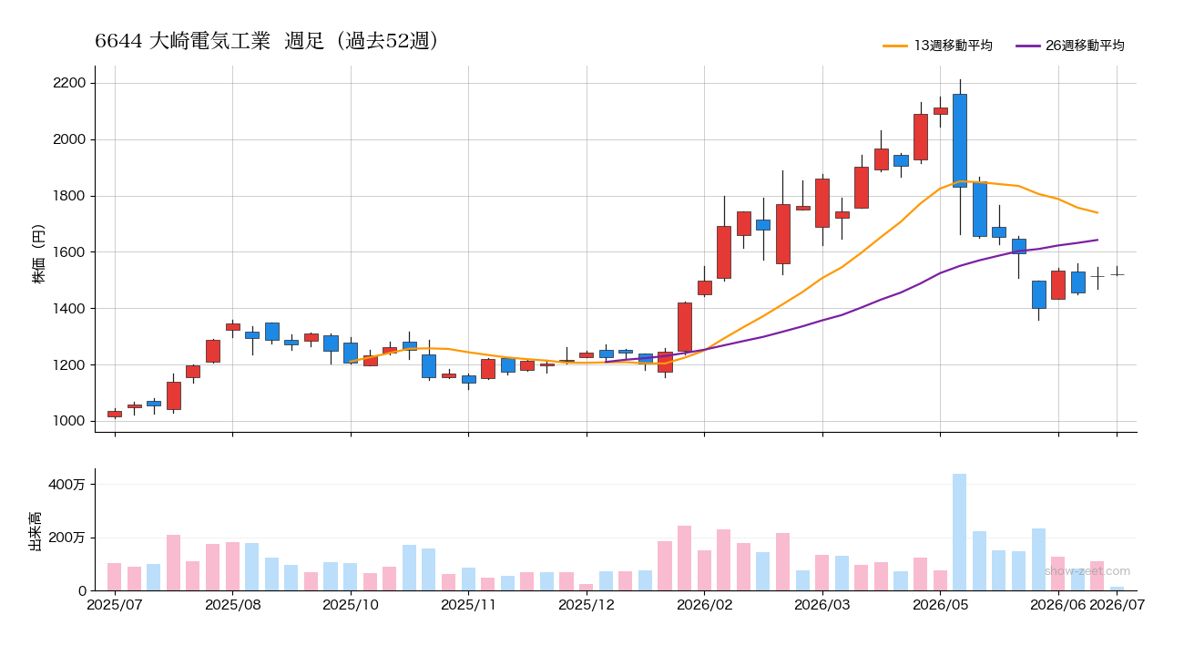1184x656 pixels.
Task: Click the 200万 volume axis label
Action: coord(66,538)
